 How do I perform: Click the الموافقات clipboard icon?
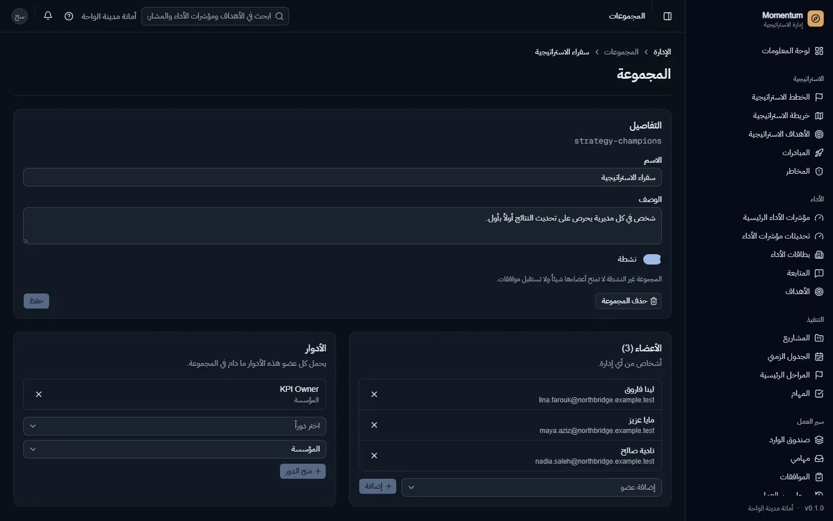[819, 477]
